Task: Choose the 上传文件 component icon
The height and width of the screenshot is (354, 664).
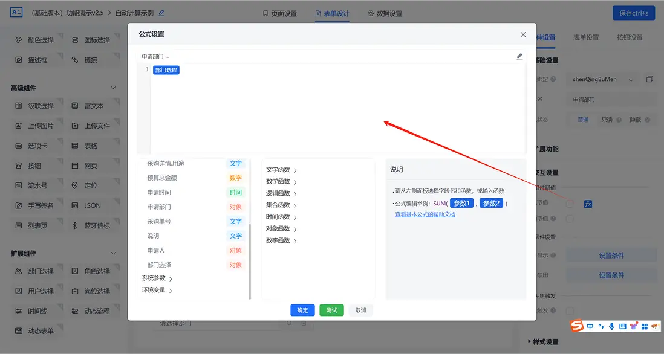Action: (x=75, y=126)
